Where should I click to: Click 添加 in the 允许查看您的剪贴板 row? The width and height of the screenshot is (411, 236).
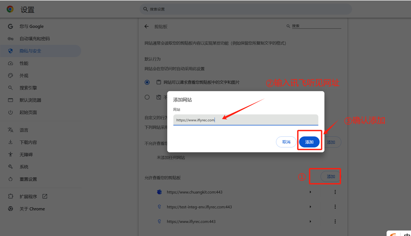(331, 177)
